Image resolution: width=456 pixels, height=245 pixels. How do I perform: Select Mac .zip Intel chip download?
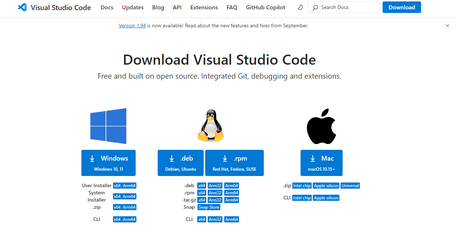302,186
